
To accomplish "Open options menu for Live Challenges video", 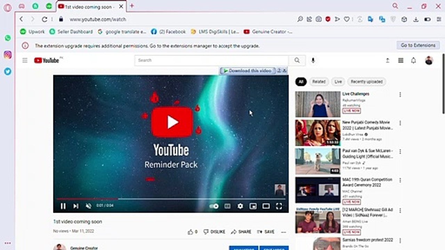I will pyautogui.click(x=400, y=94).
